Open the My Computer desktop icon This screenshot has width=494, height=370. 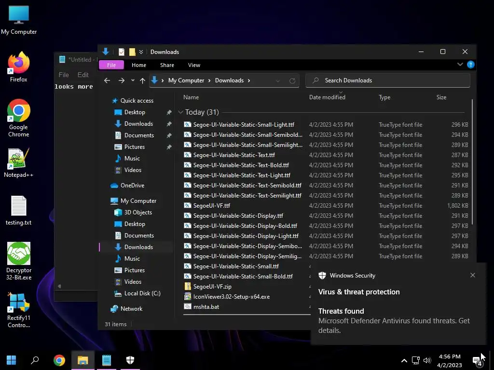tap(19, 20)
